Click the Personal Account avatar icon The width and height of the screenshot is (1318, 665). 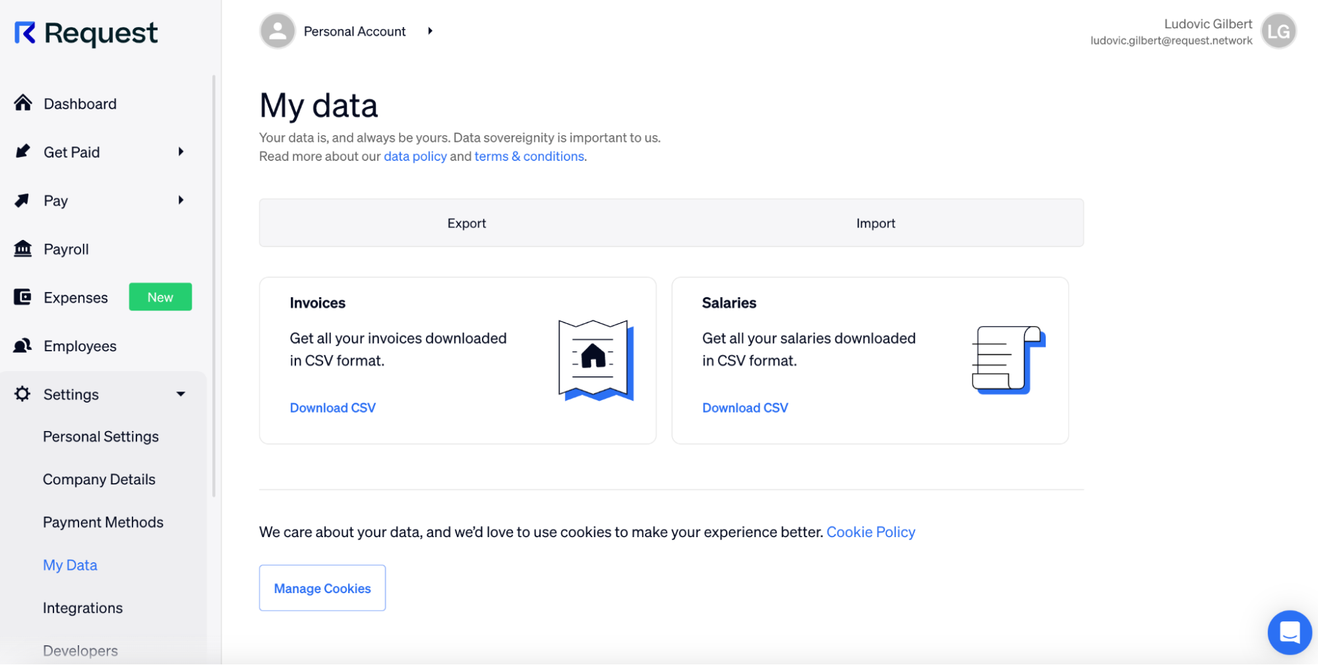coord(278,31)
